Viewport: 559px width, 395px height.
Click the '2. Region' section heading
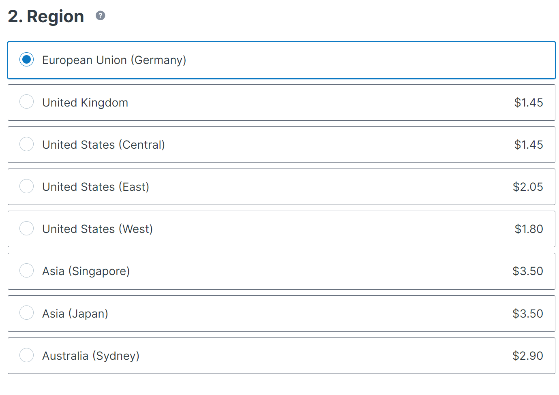tap(46, 17)
